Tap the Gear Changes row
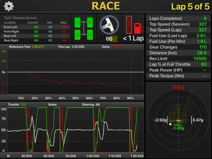Viewport: 212px width, 159px height. pyautogui.click(x=178, y=47)
